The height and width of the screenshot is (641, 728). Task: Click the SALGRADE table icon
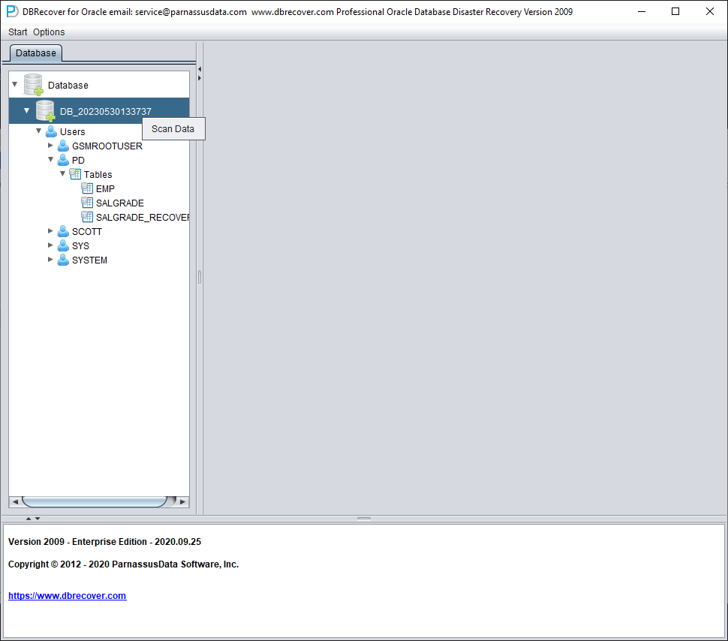click(x=87, y=203)
